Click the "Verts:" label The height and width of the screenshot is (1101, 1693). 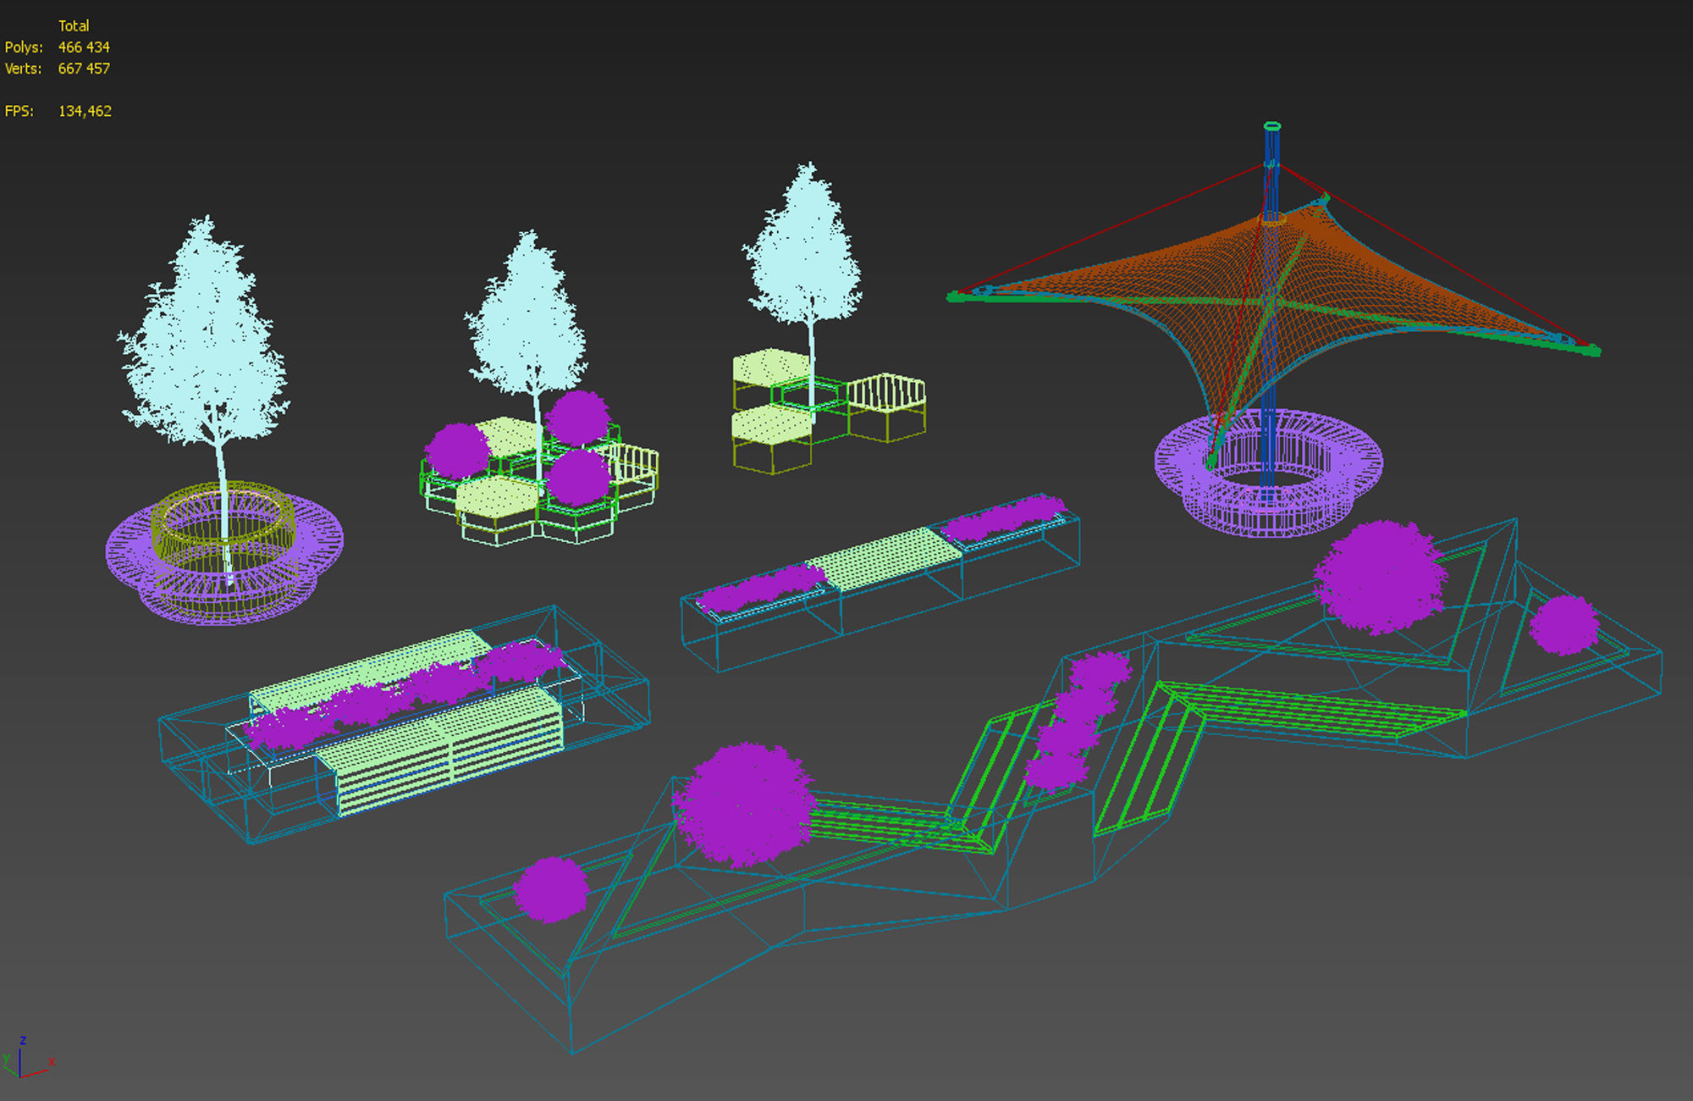point(23,69)
